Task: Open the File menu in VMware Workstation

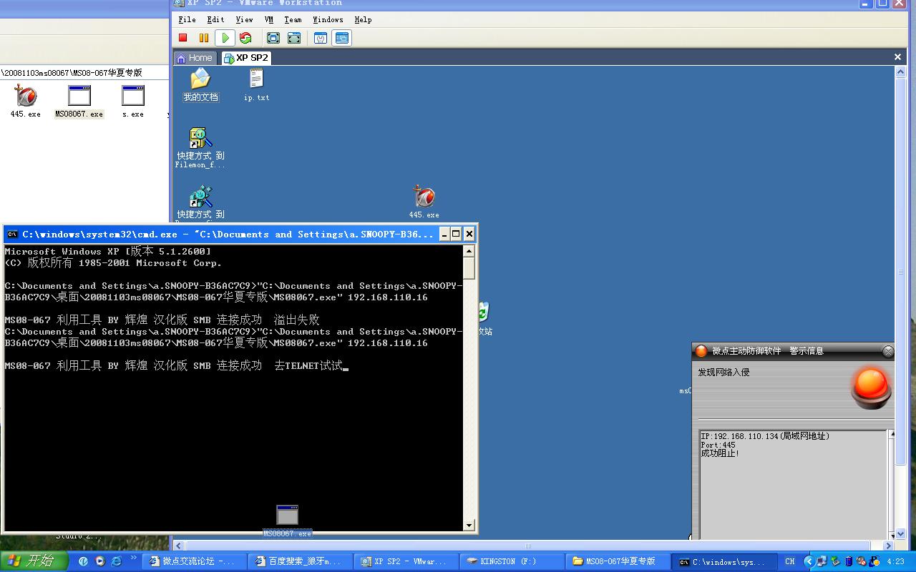Action: [187, 20]
